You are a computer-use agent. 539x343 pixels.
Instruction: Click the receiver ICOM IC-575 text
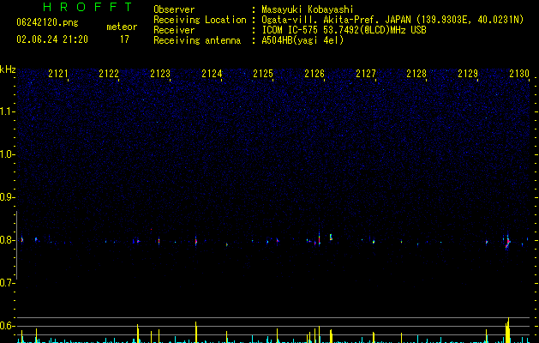(x=344, y=30)
